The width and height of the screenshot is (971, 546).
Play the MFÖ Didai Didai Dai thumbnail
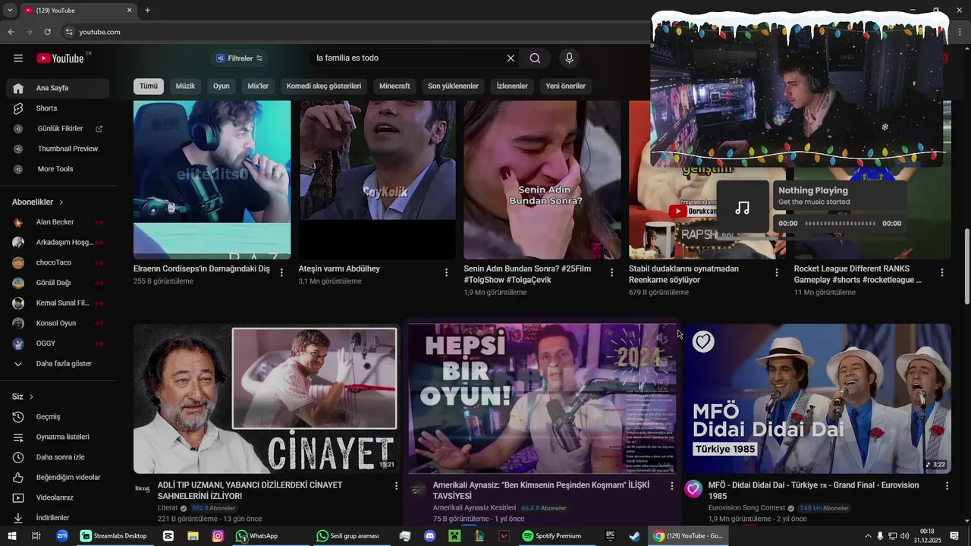click(817, 399)
